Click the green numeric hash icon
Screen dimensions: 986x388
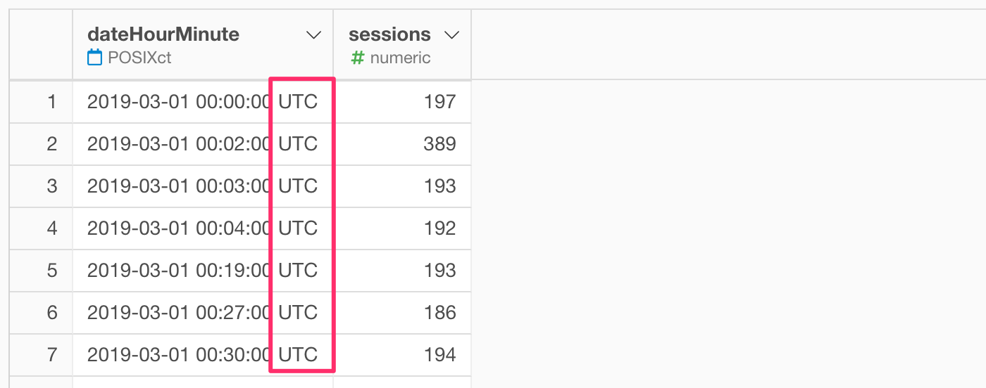click(x=358, y=58)
